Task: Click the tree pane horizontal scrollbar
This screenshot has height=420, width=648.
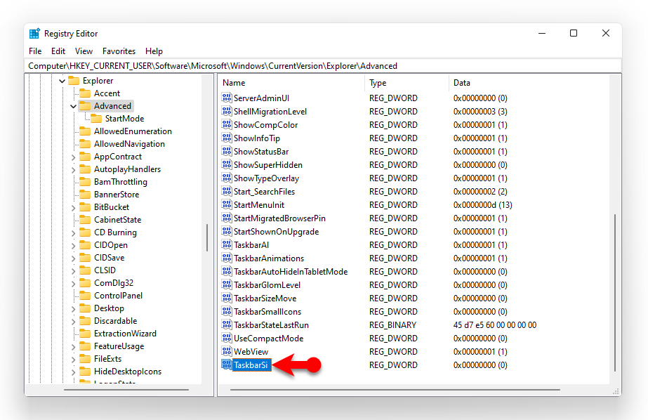Action: (126, 389)
